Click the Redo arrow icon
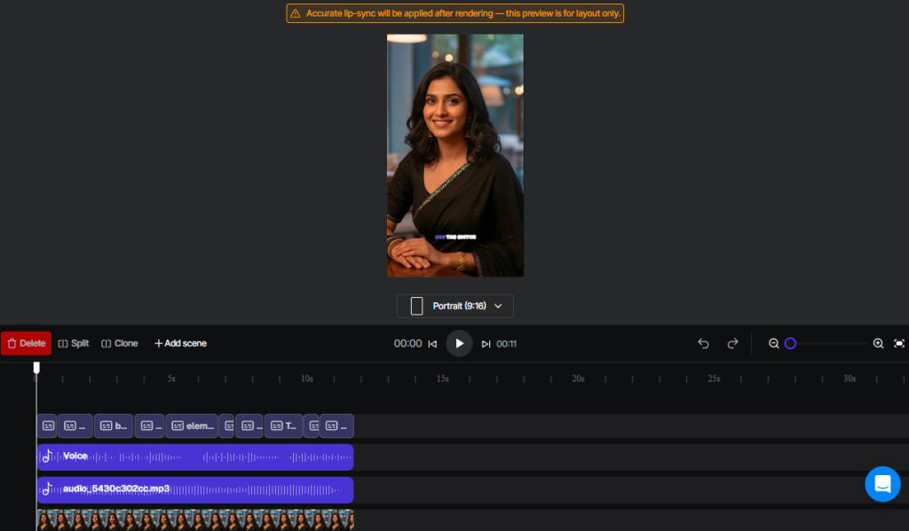 point(732,343)
